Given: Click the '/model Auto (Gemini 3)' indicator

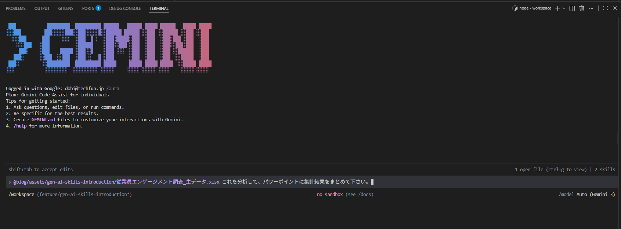Looking at the screenshot, I should click(x=587, y=195).
